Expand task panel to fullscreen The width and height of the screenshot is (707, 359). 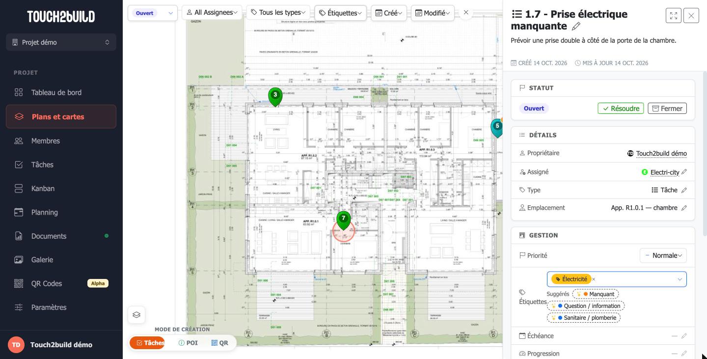[x=674, y=16]
